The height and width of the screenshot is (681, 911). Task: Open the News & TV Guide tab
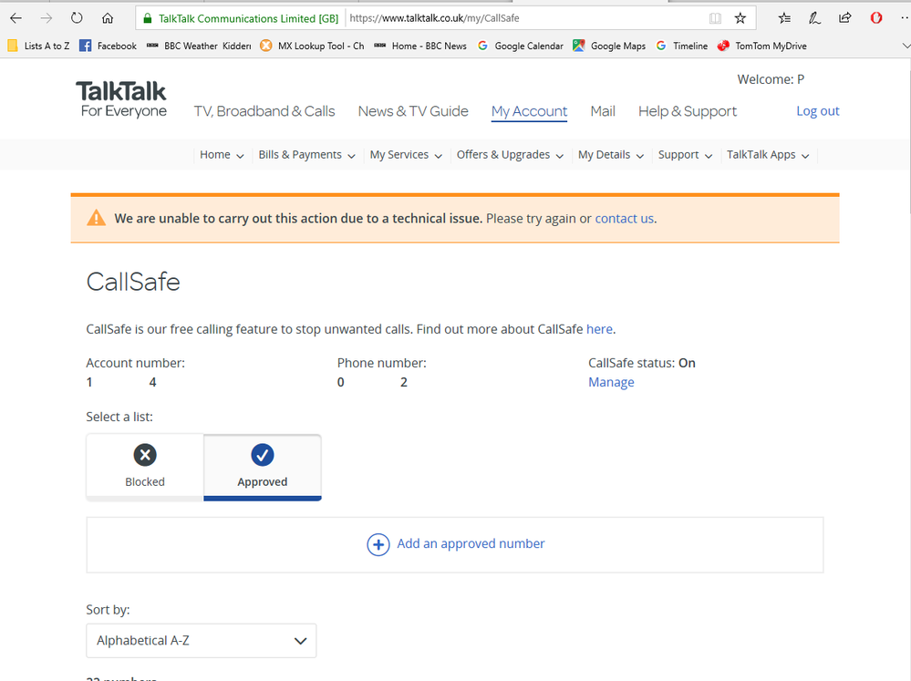(x=413, y=111)
